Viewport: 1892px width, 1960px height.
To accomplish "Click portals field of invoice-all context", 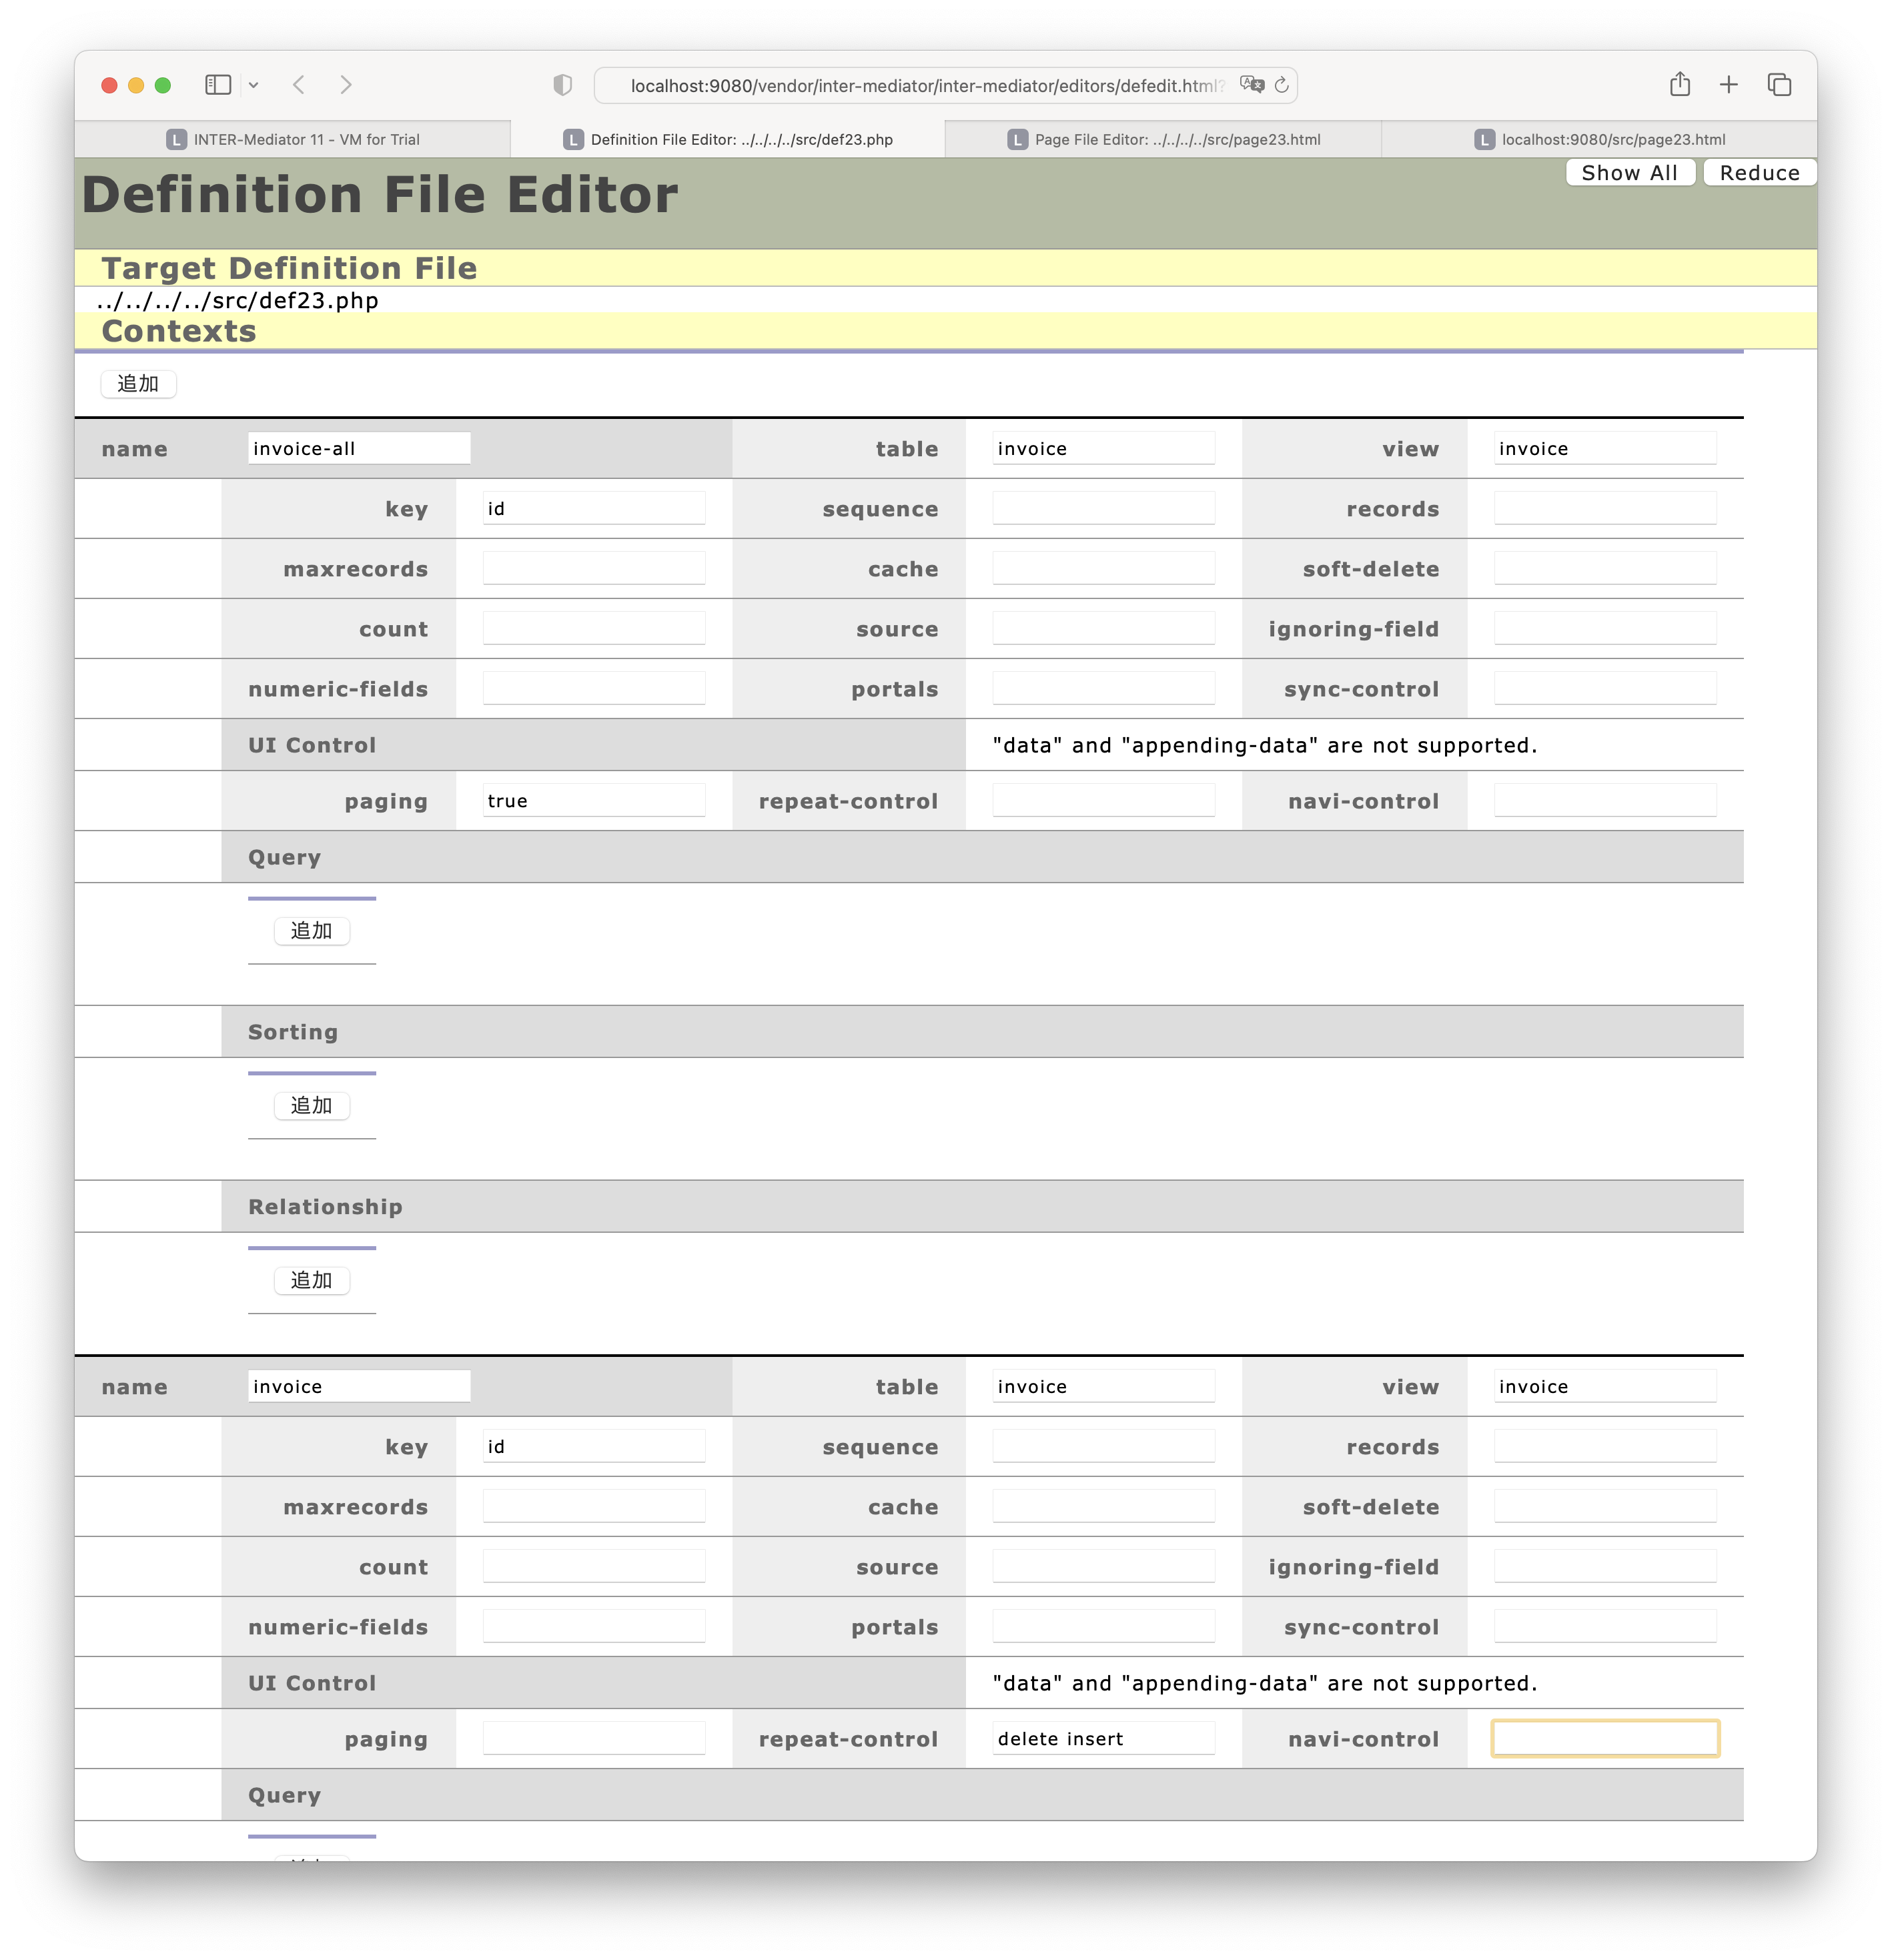I will (1104, 688).
